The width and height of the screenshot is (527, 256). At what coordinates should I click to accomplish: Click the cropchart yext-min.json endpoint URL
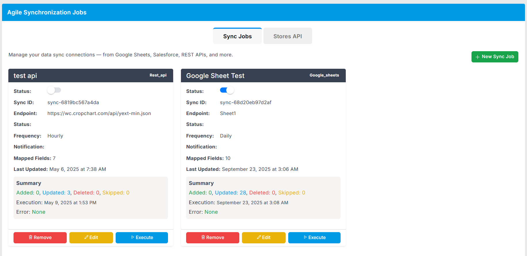pyautogui.click(x=99, y=113)
